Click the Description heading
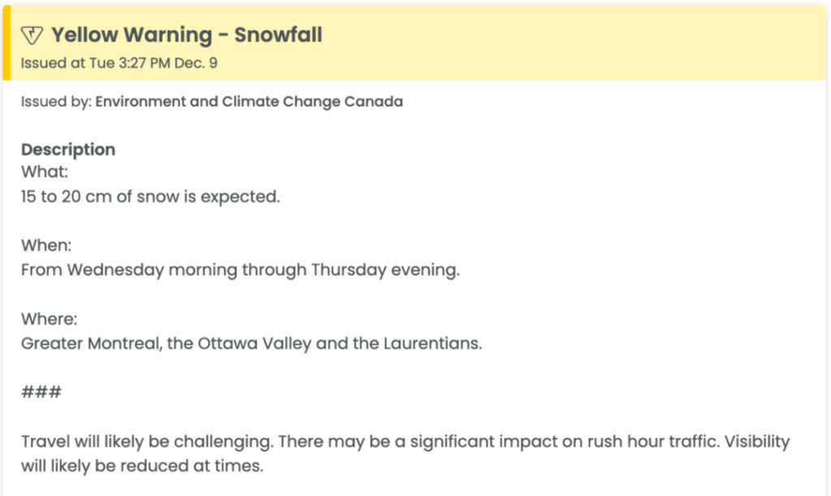 tap(68, 149)
